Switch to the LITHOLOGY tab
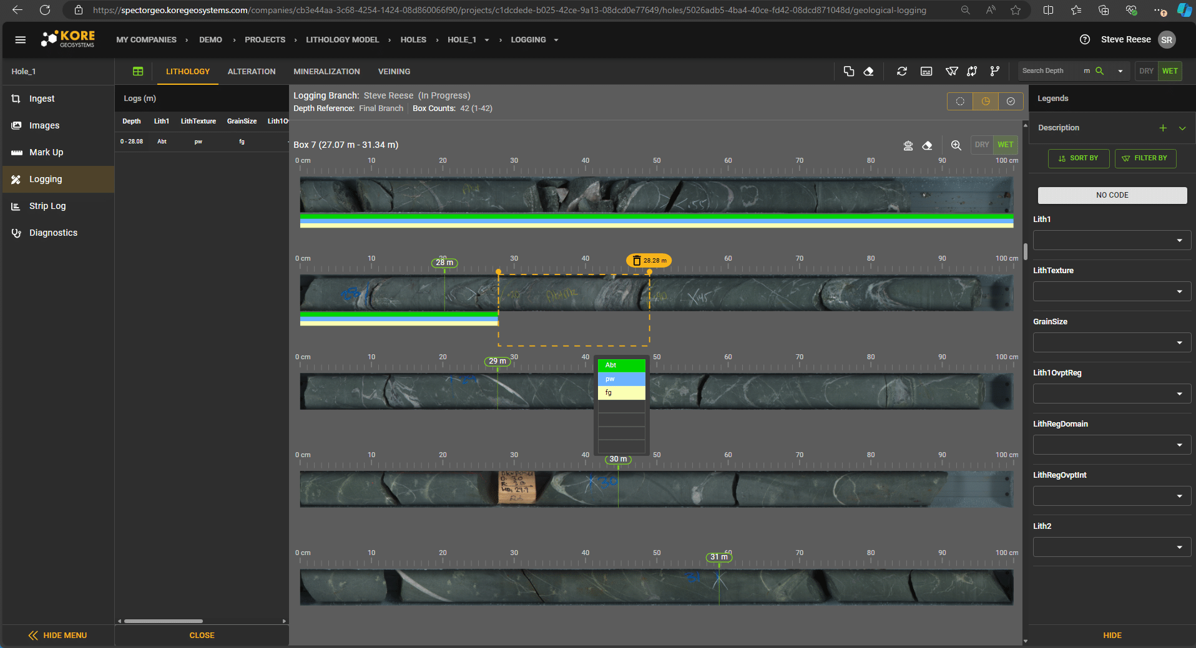The width and height of the screenshot is (1196, 648). coord(188,72)
